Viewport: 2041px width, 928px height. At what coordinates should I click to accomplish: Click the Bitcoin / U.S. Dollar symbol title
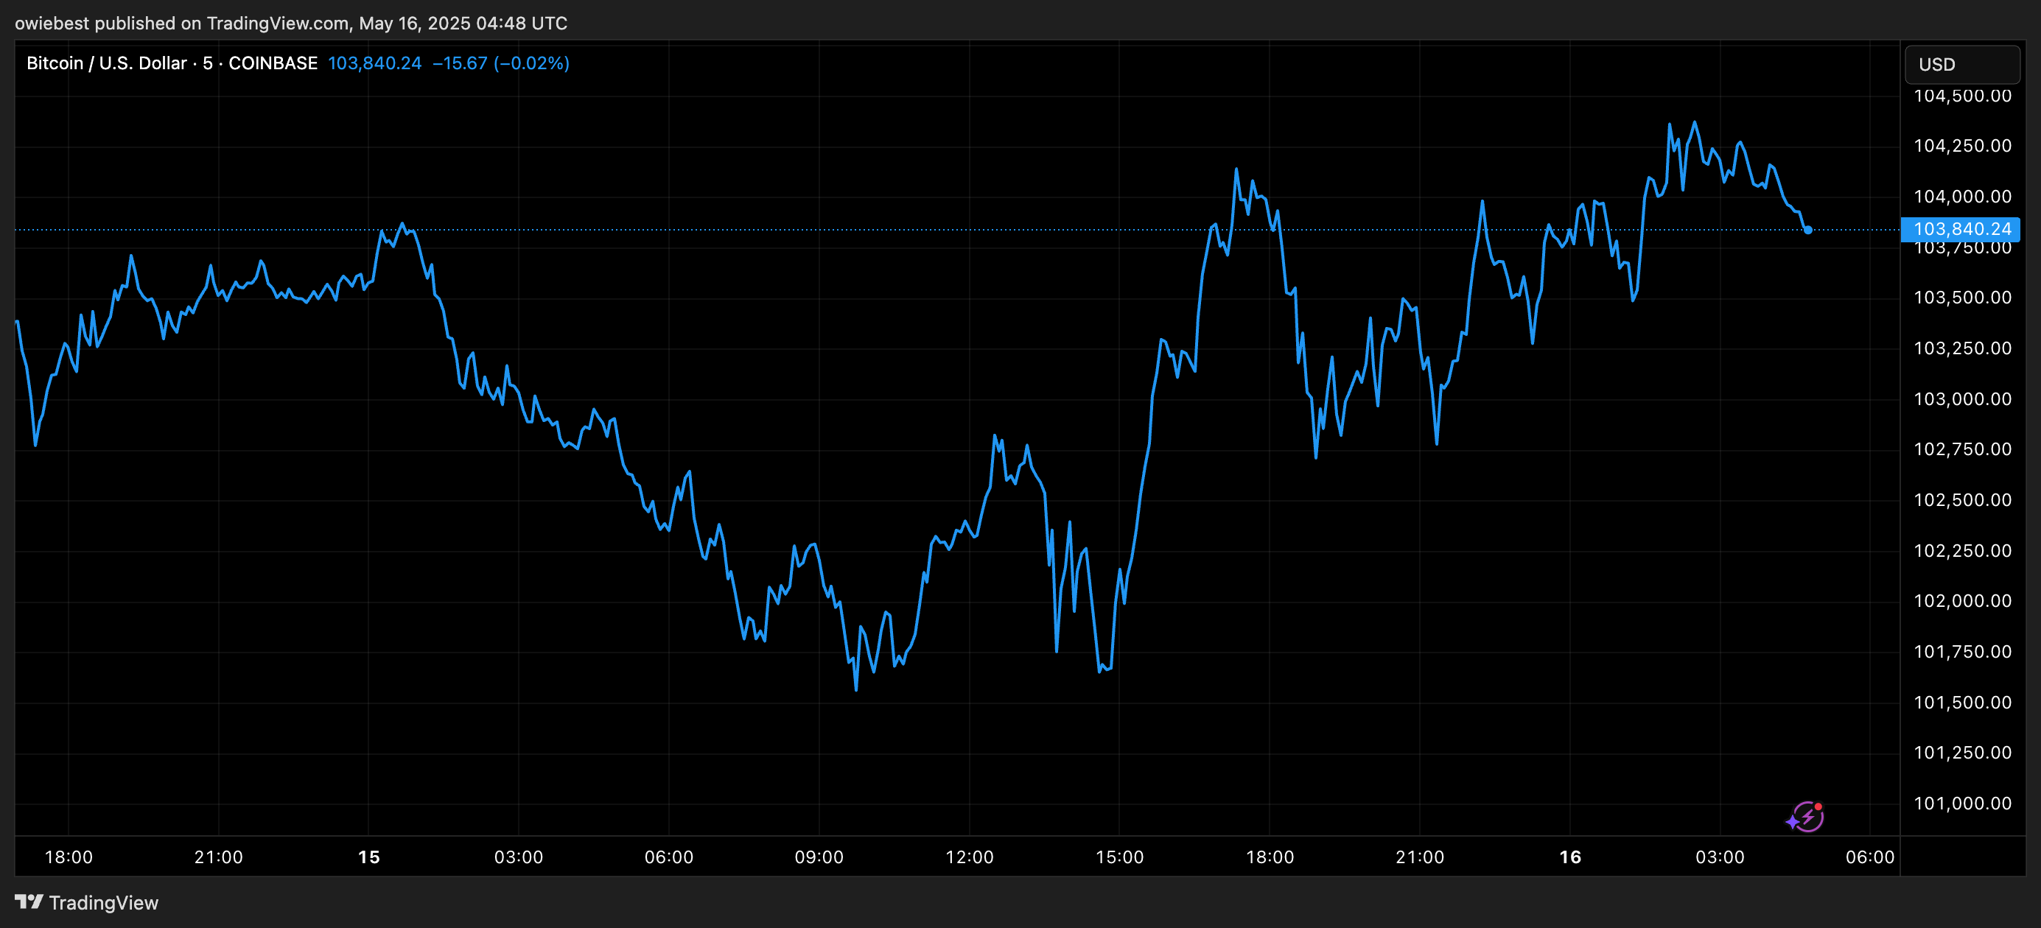coord(106,63)
